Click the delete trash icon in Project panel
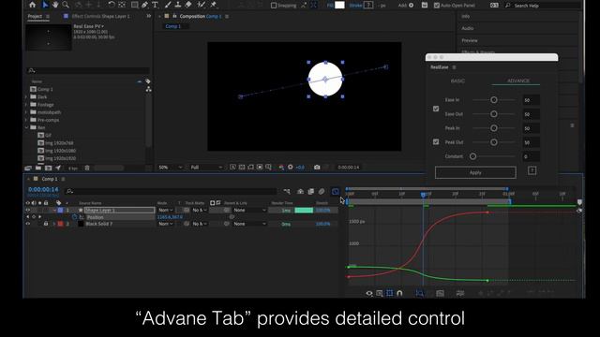Viewport: 600px width, 337px height. (87, 168)
